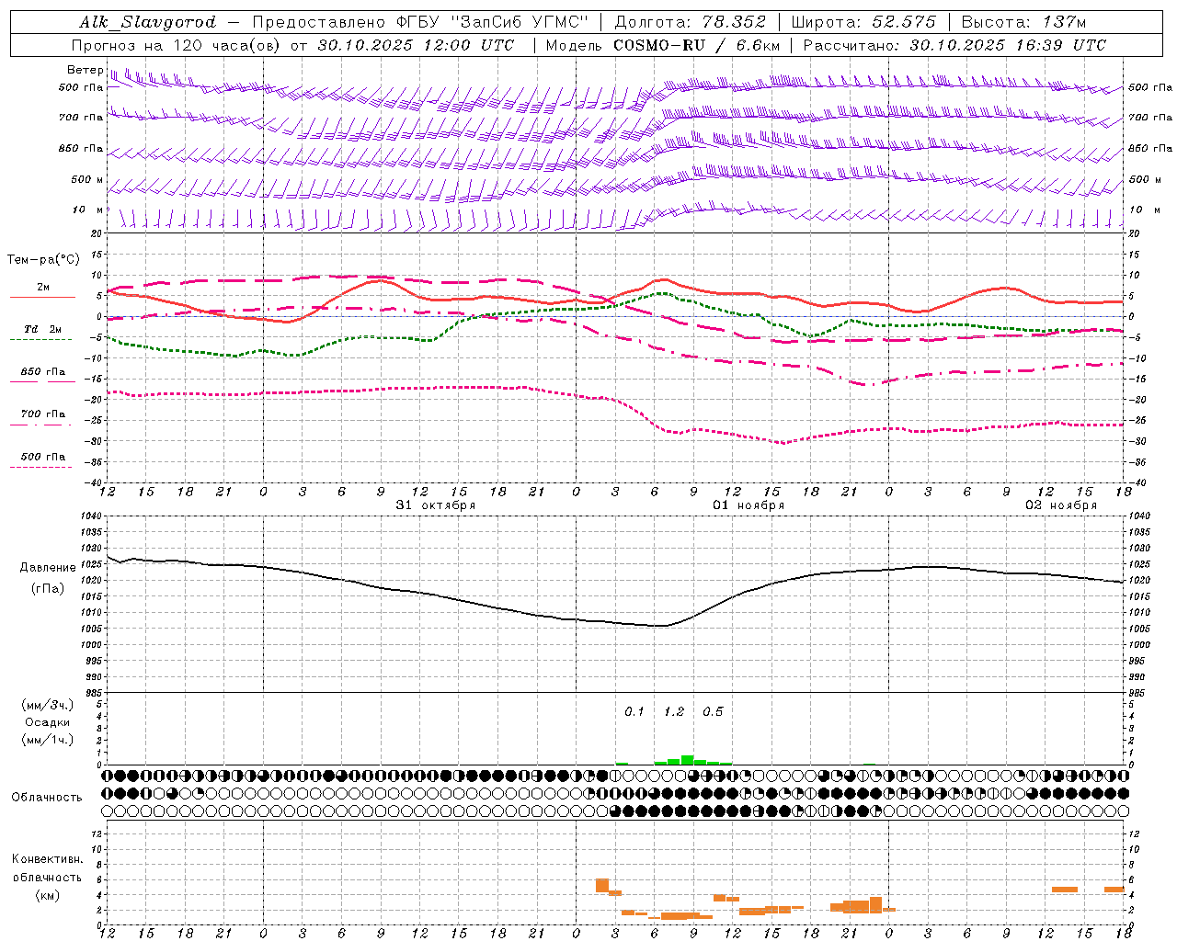Click the station title "Alk_Slavgorod"
Viewport: 1177px width, 941px height.
[x=148, y=22]
